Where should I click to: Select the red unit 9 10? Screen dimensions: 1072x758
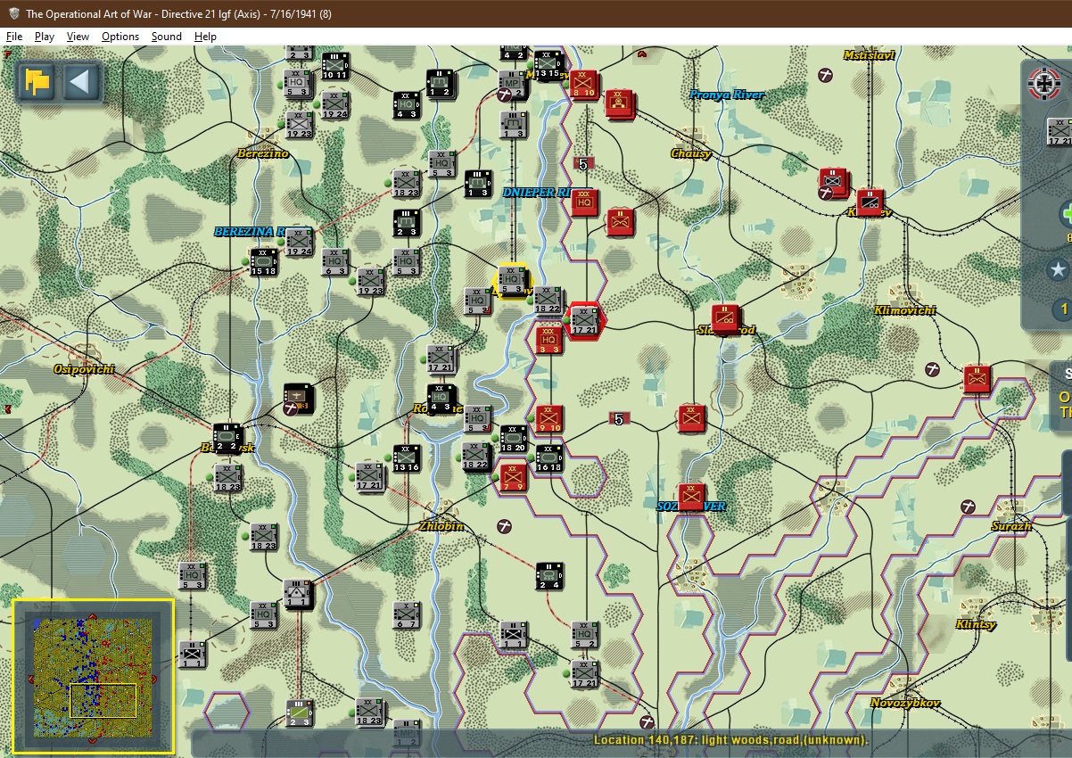tap(548, 418)
